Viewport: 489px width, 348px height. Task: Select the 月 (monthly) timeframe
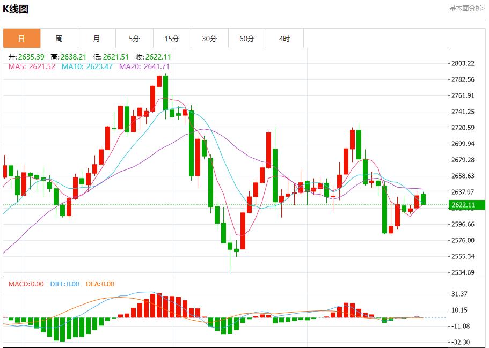[97, 38]
